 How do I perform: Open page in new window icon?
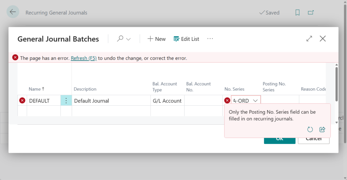[x=311, y=13]
